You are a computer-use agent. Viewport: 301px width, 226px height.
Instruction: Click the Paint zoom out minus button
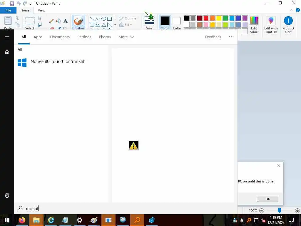tap(261, 211)
